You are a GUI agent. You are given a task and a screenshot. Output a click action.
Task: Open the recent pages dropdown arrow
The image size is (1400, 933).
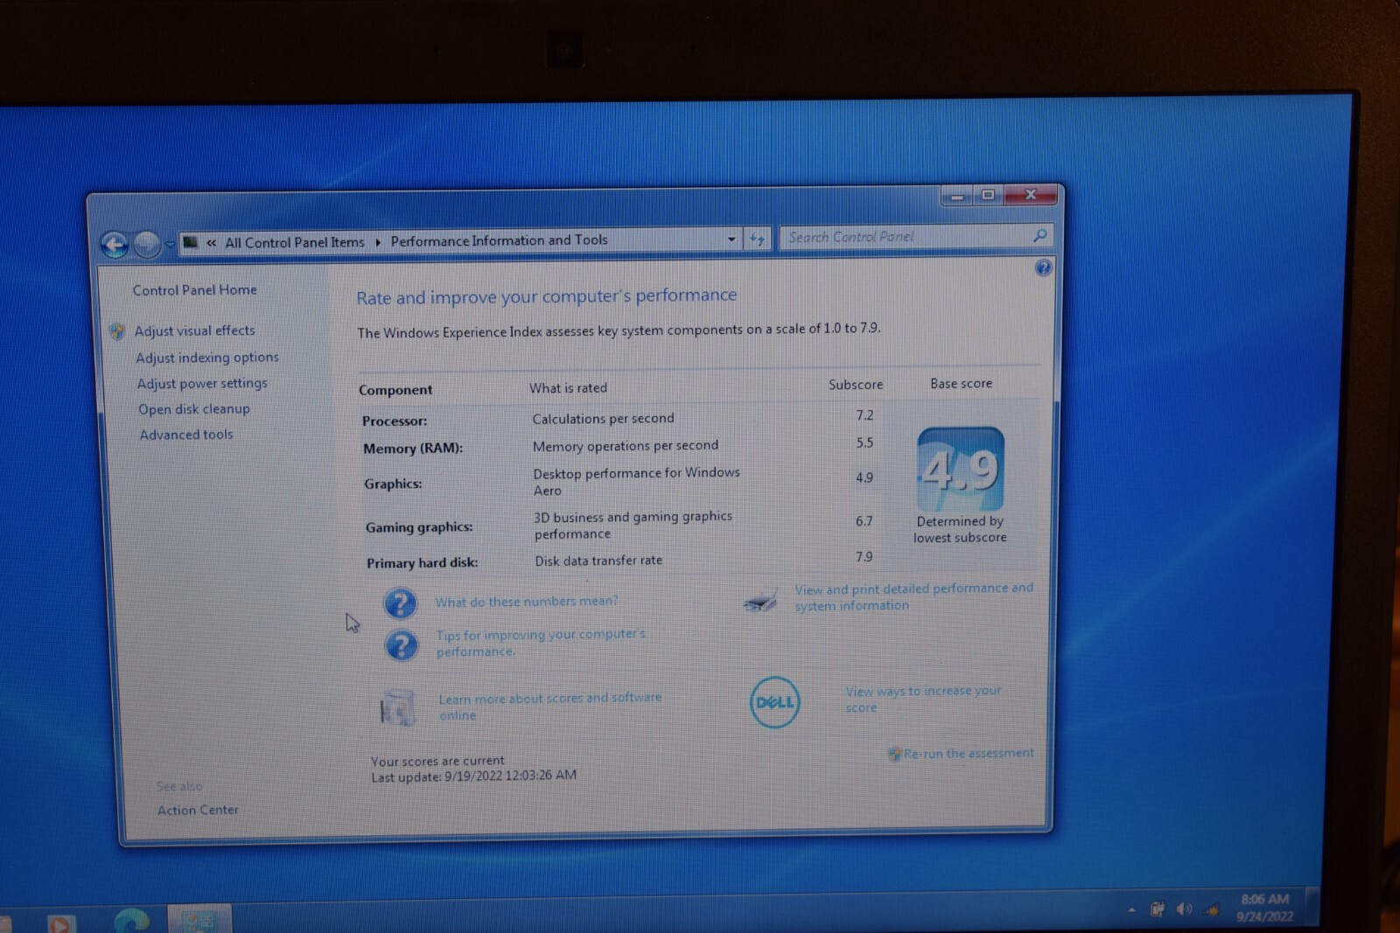click(x=170, y=245)
